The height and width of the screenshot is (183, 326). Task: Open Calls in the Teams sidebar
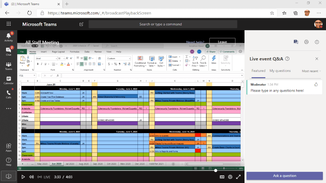[9, 94]
